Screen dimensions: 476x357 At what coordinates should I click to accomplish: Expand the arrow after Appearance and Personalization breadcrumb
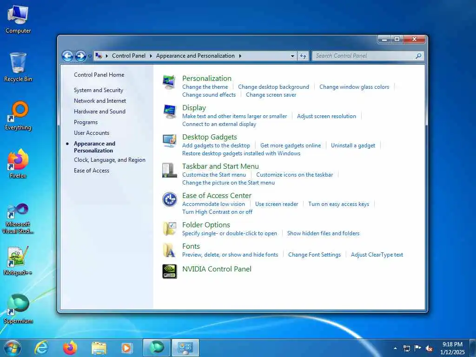pyautogui.click(x=240, y=56)
